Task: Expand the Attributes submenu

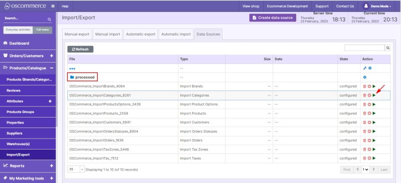Action: tap(50, 101)
